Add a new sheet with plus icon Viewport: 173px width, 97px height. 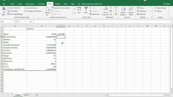36,95
